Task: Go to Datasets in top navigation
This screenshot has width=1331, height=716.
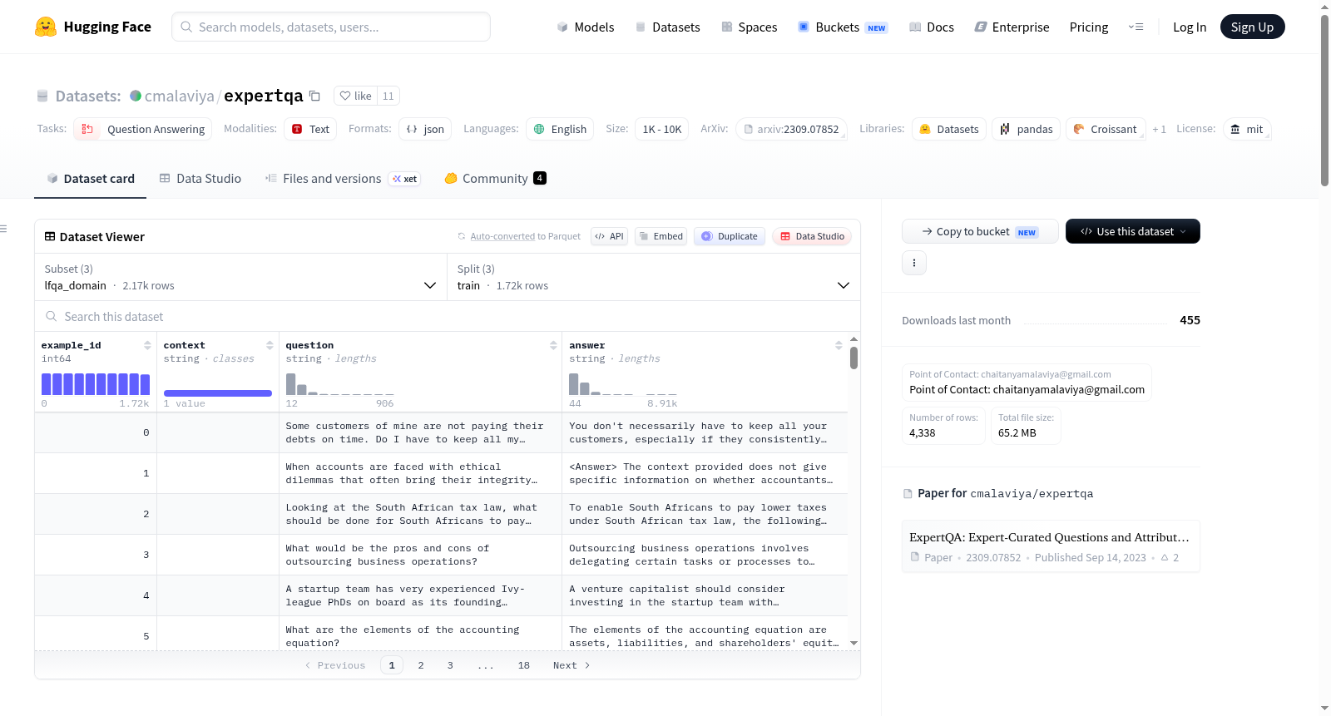Action: coord(667,27)
